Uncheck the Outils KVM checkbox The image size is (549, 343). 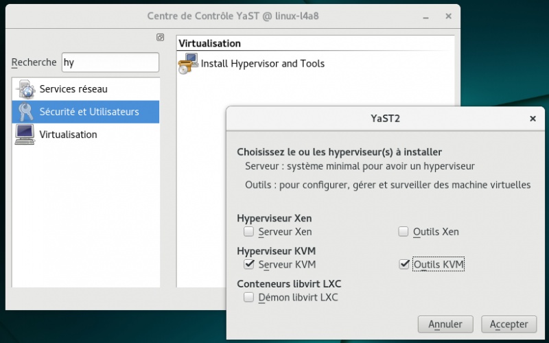point(404,264)
